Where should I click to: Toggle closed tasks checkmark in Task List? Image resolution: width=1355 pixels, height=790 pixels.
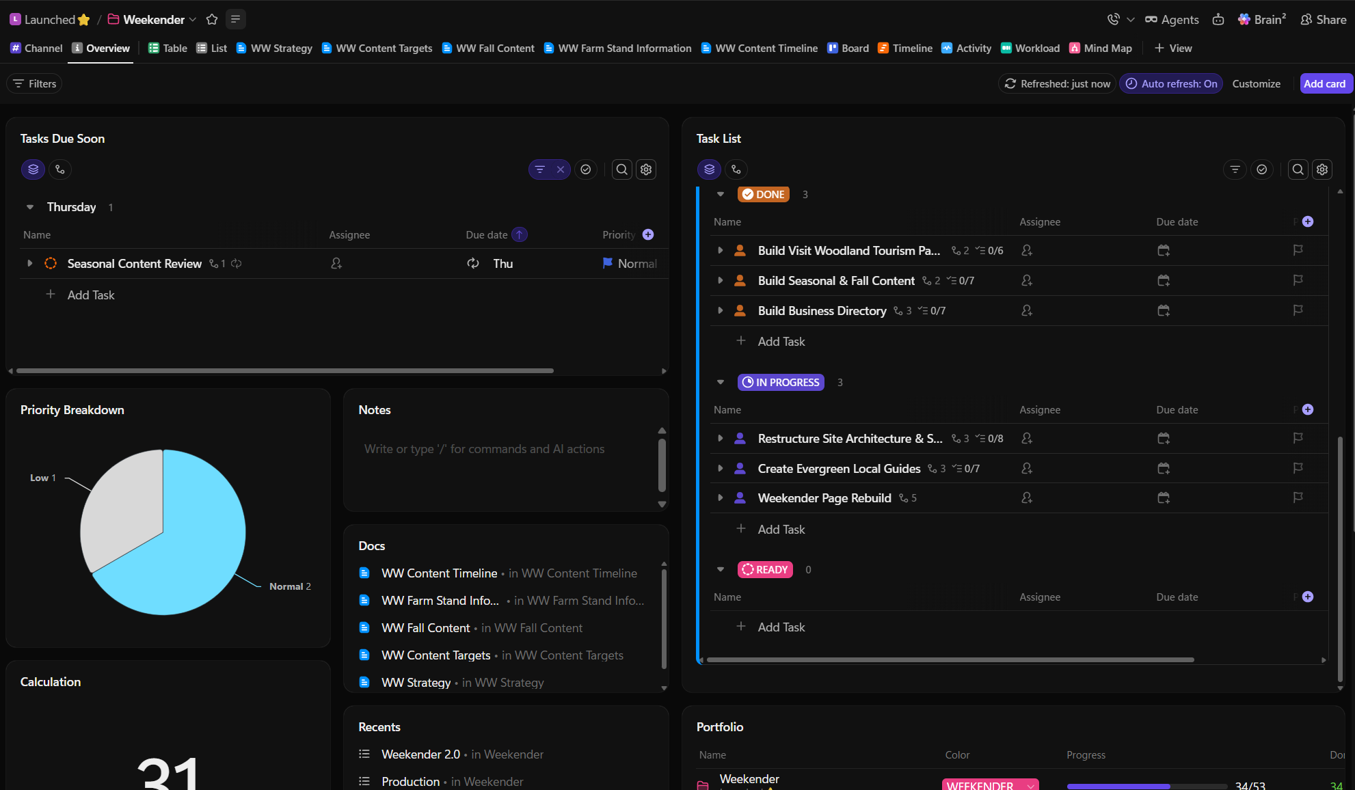[1262, 169]
